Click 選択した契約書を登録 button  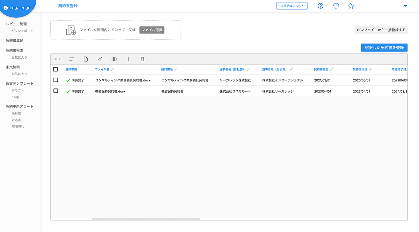pos(384,48)
